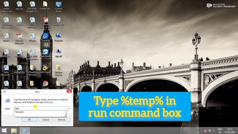Show hidden tray icons arrow
238x134 pixels.
[202, 131]
